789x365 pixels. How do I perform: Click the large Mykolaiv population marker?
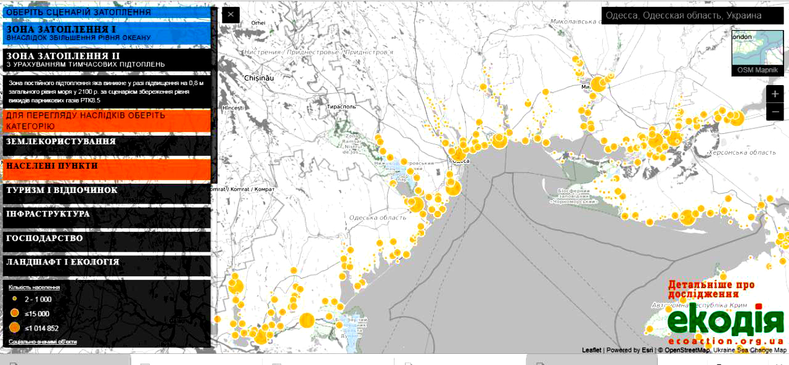point(598,84)
